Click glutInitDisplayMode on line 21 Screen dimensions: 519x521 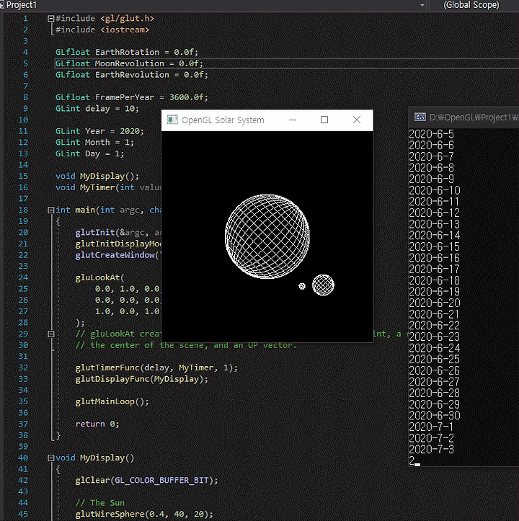tap(118, 244)
